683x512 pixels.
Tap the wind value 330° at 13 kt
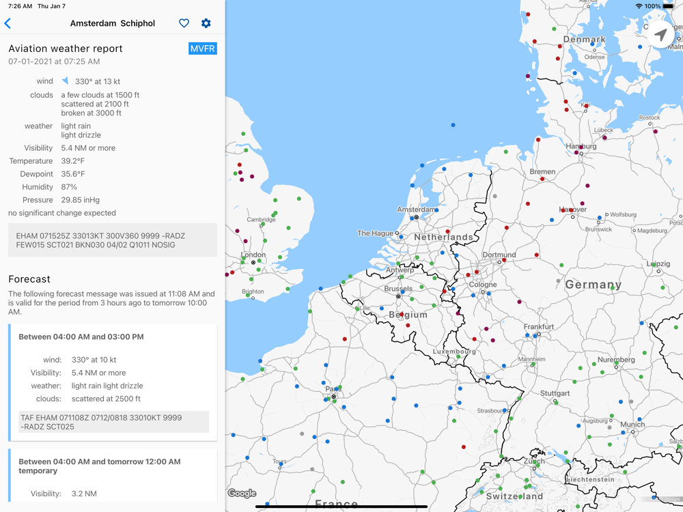98,81
